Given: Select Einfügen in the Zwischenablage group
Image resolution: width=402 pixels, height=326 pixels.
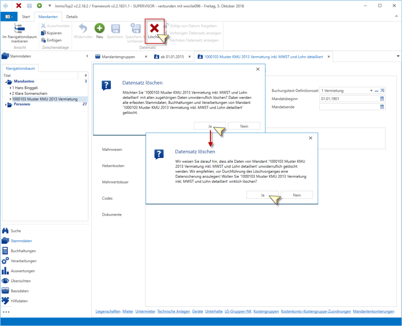Looking at the screenshot, I should tap(52, 40).
